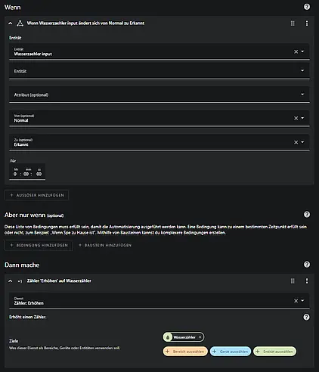Image resolution: width=319 pixels, height=372 pixels.
Task: Collapse the Zähler Erhöhen action card
Action: [11, 281]
